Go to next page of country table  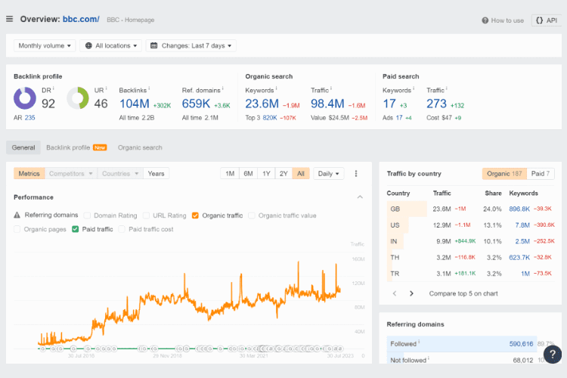pyautogui.click(x=411, y=293)
